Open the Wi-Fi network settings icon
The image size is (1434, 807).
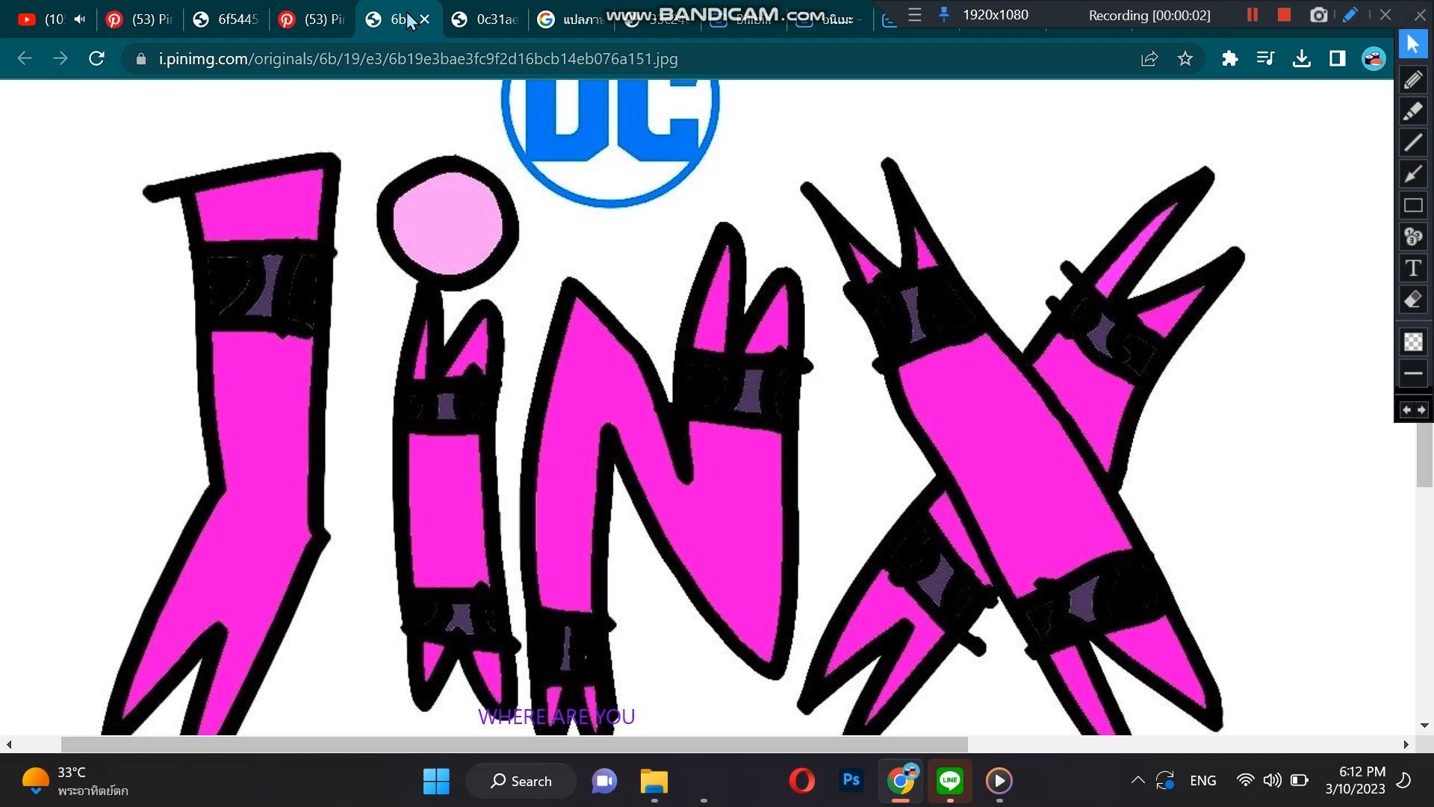point(1245,780)
